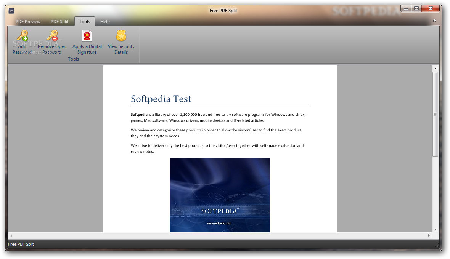Click the paragraph starting 'We review and categorize'

tap(216, 133)
